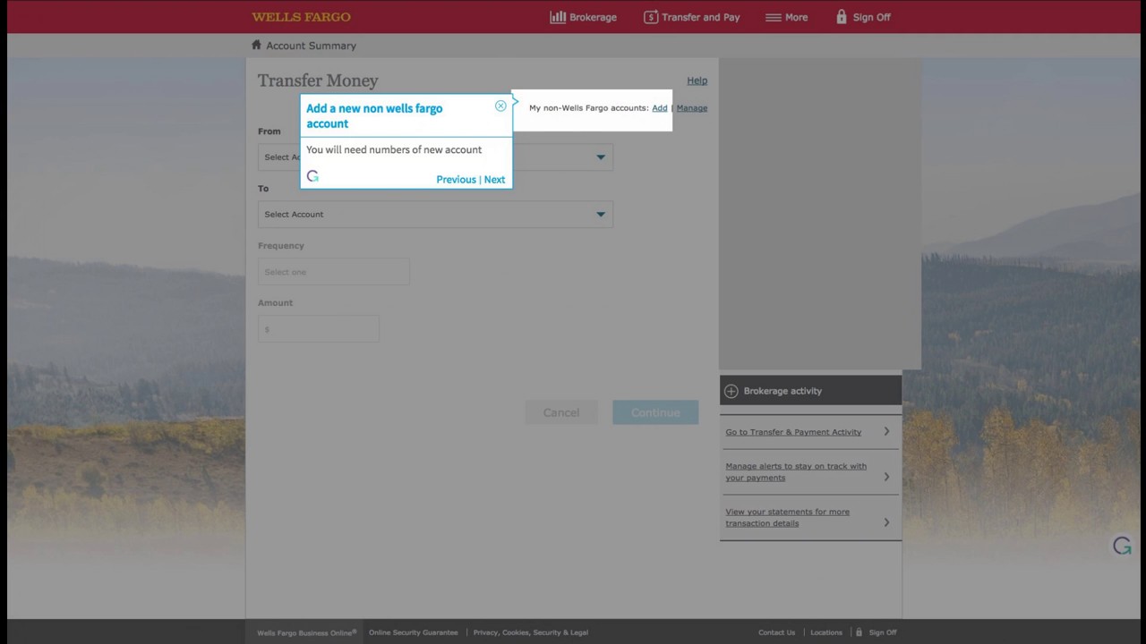1146x644 pixels.
Task: Click Next in the tooltip
Action: (x=494, y=180)
